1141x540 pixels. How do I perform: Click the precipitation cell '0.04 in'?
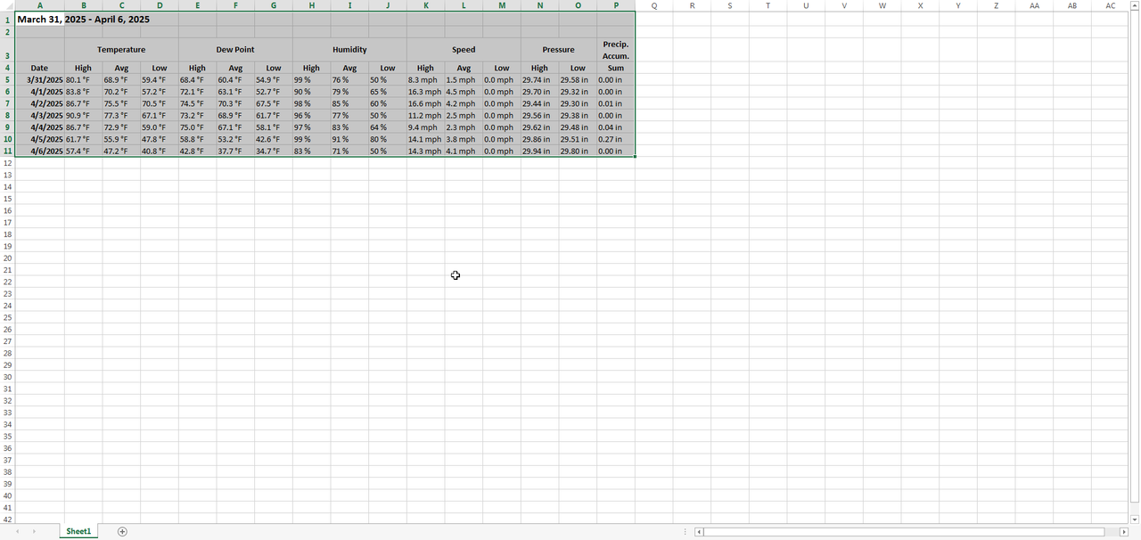click(616, 127)
